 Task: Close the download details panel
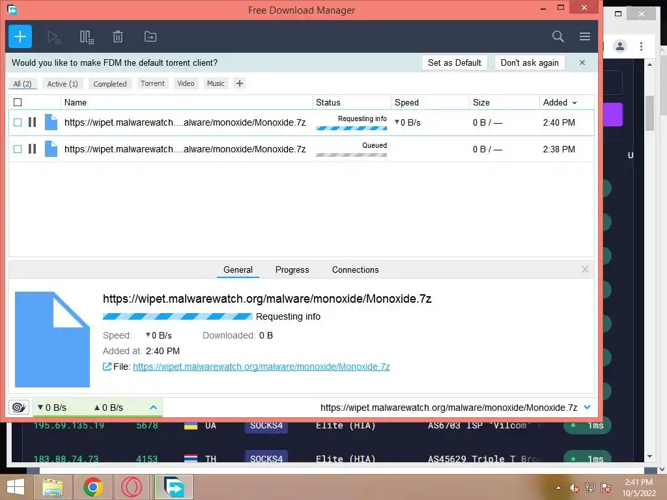tap(585, 270)
